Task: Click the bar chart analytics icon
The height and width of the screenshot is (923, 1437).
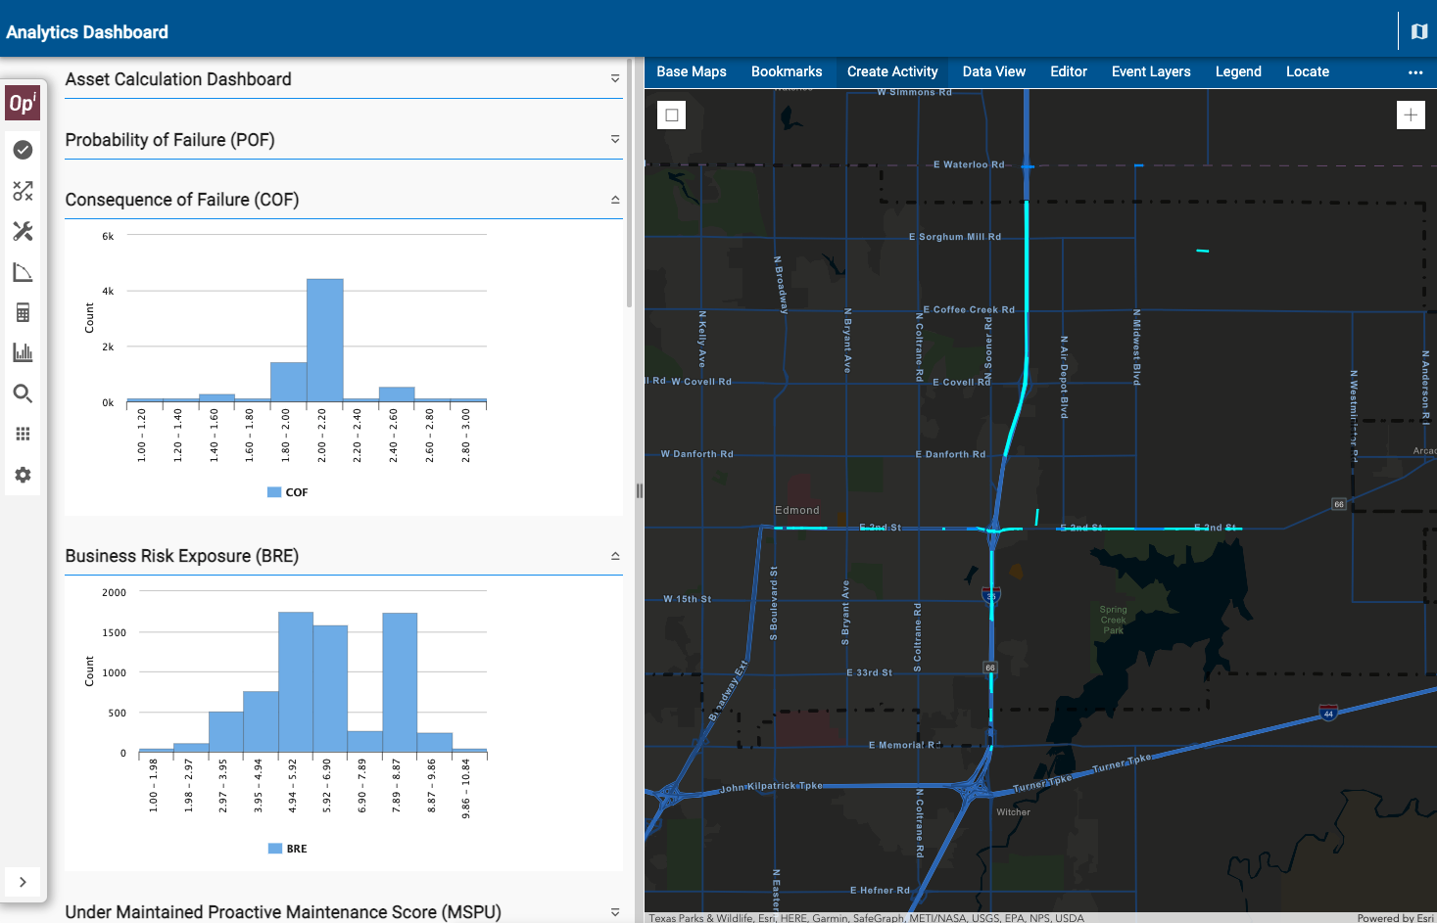Action: (x=23, y=352)
